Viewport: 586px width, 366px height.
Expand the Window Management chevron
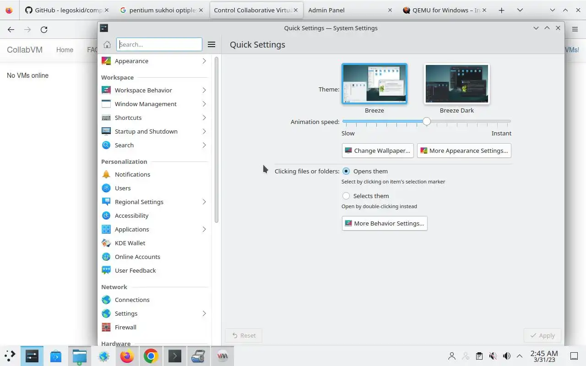(204, 104)
